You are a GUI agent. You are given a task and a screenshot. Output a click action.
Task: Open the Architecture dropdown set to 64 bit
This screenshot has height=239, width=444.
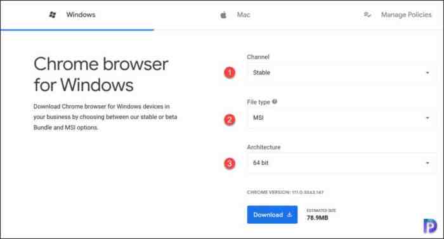341,163
